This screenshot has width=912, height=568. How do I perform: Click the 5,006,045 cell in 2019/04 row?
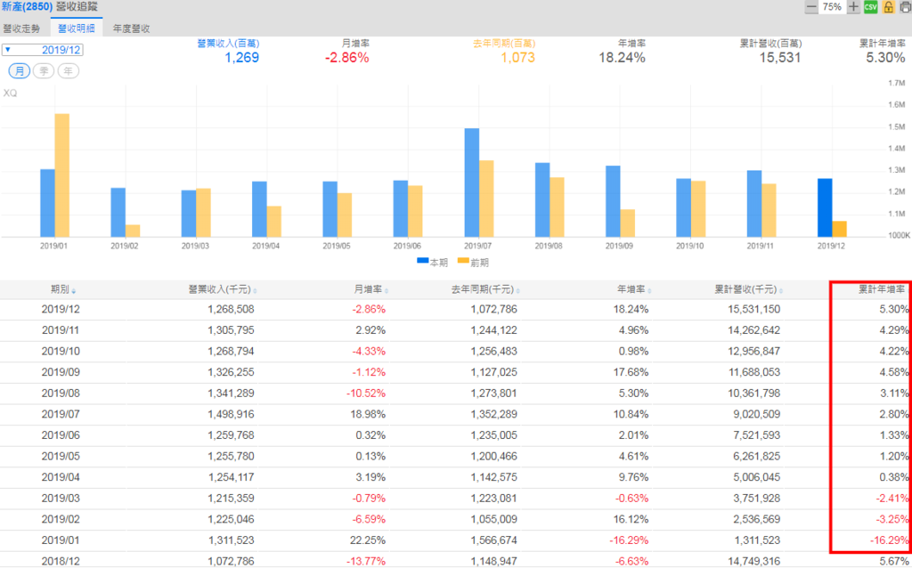coord(757,476)
